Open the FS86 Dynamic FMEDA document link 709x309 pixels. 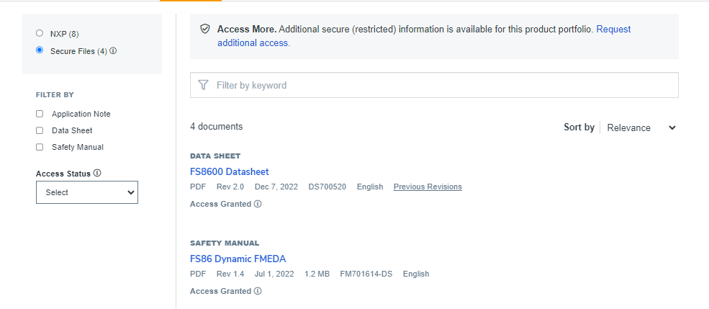[x=238, y=259]
